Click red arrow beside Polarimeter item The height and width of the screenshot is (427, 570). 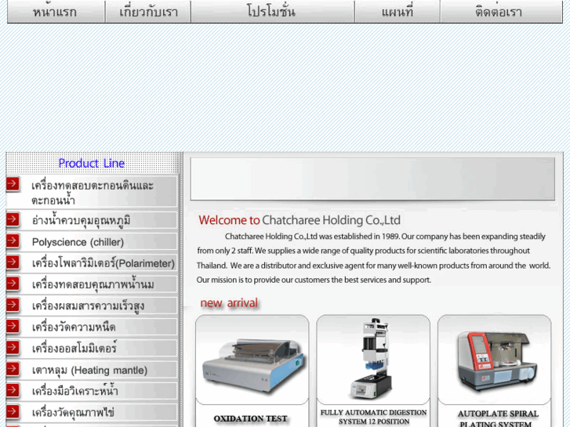point(13,262)
